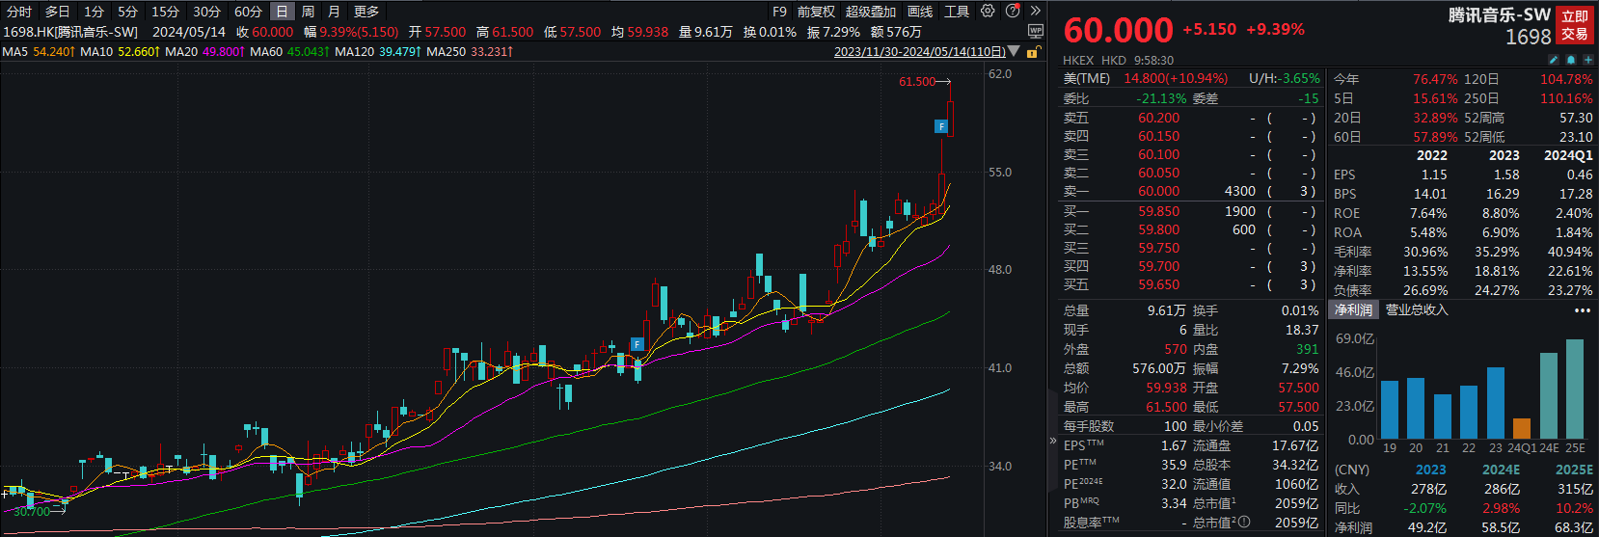The image size is (1599, 537).
Task: Click the pencil edit icon beside stock name
Action: [x=1554, y=60]
